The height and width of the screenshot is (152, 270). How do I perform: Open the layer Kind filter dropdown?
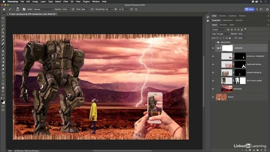[219, 30]
